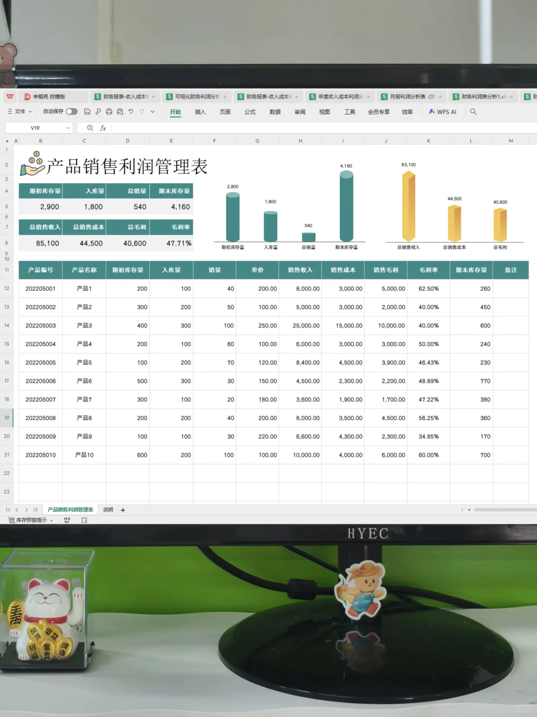The width and height of the screenshot is (537, 717).
Task: Click the select-all corner triangle
Action: click(7, 141)
